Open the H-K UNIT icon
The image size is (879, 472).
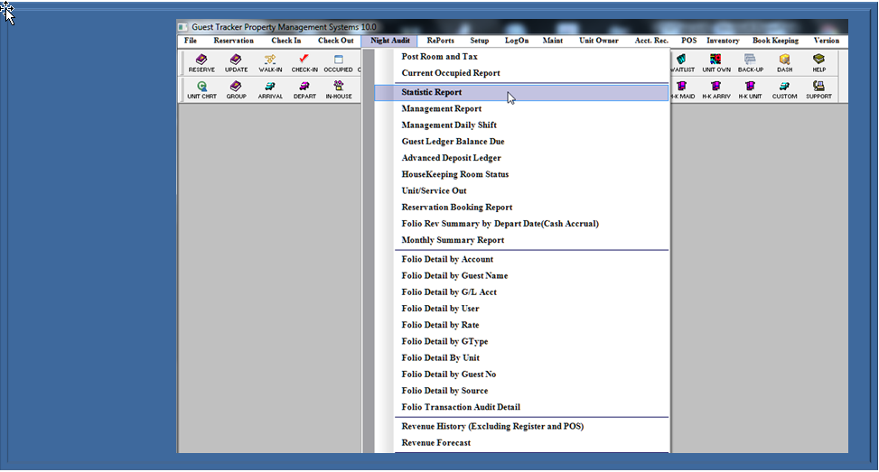click(750, 89)
